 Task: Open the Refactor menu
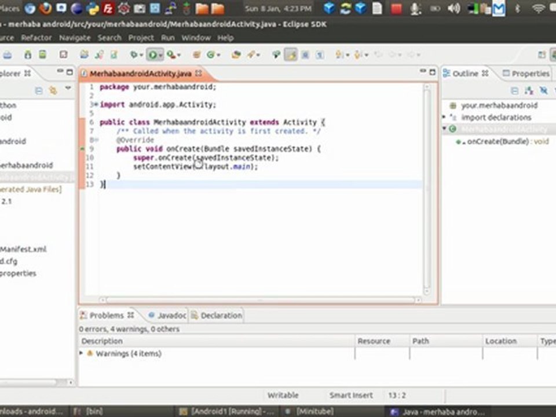coord(36,38)
